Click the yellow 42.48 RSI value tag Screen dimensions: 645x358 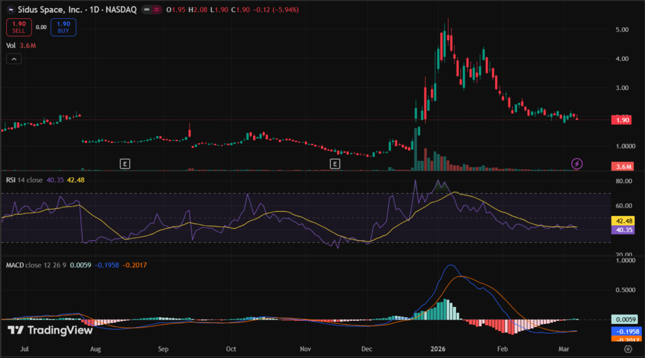[624, 221]
